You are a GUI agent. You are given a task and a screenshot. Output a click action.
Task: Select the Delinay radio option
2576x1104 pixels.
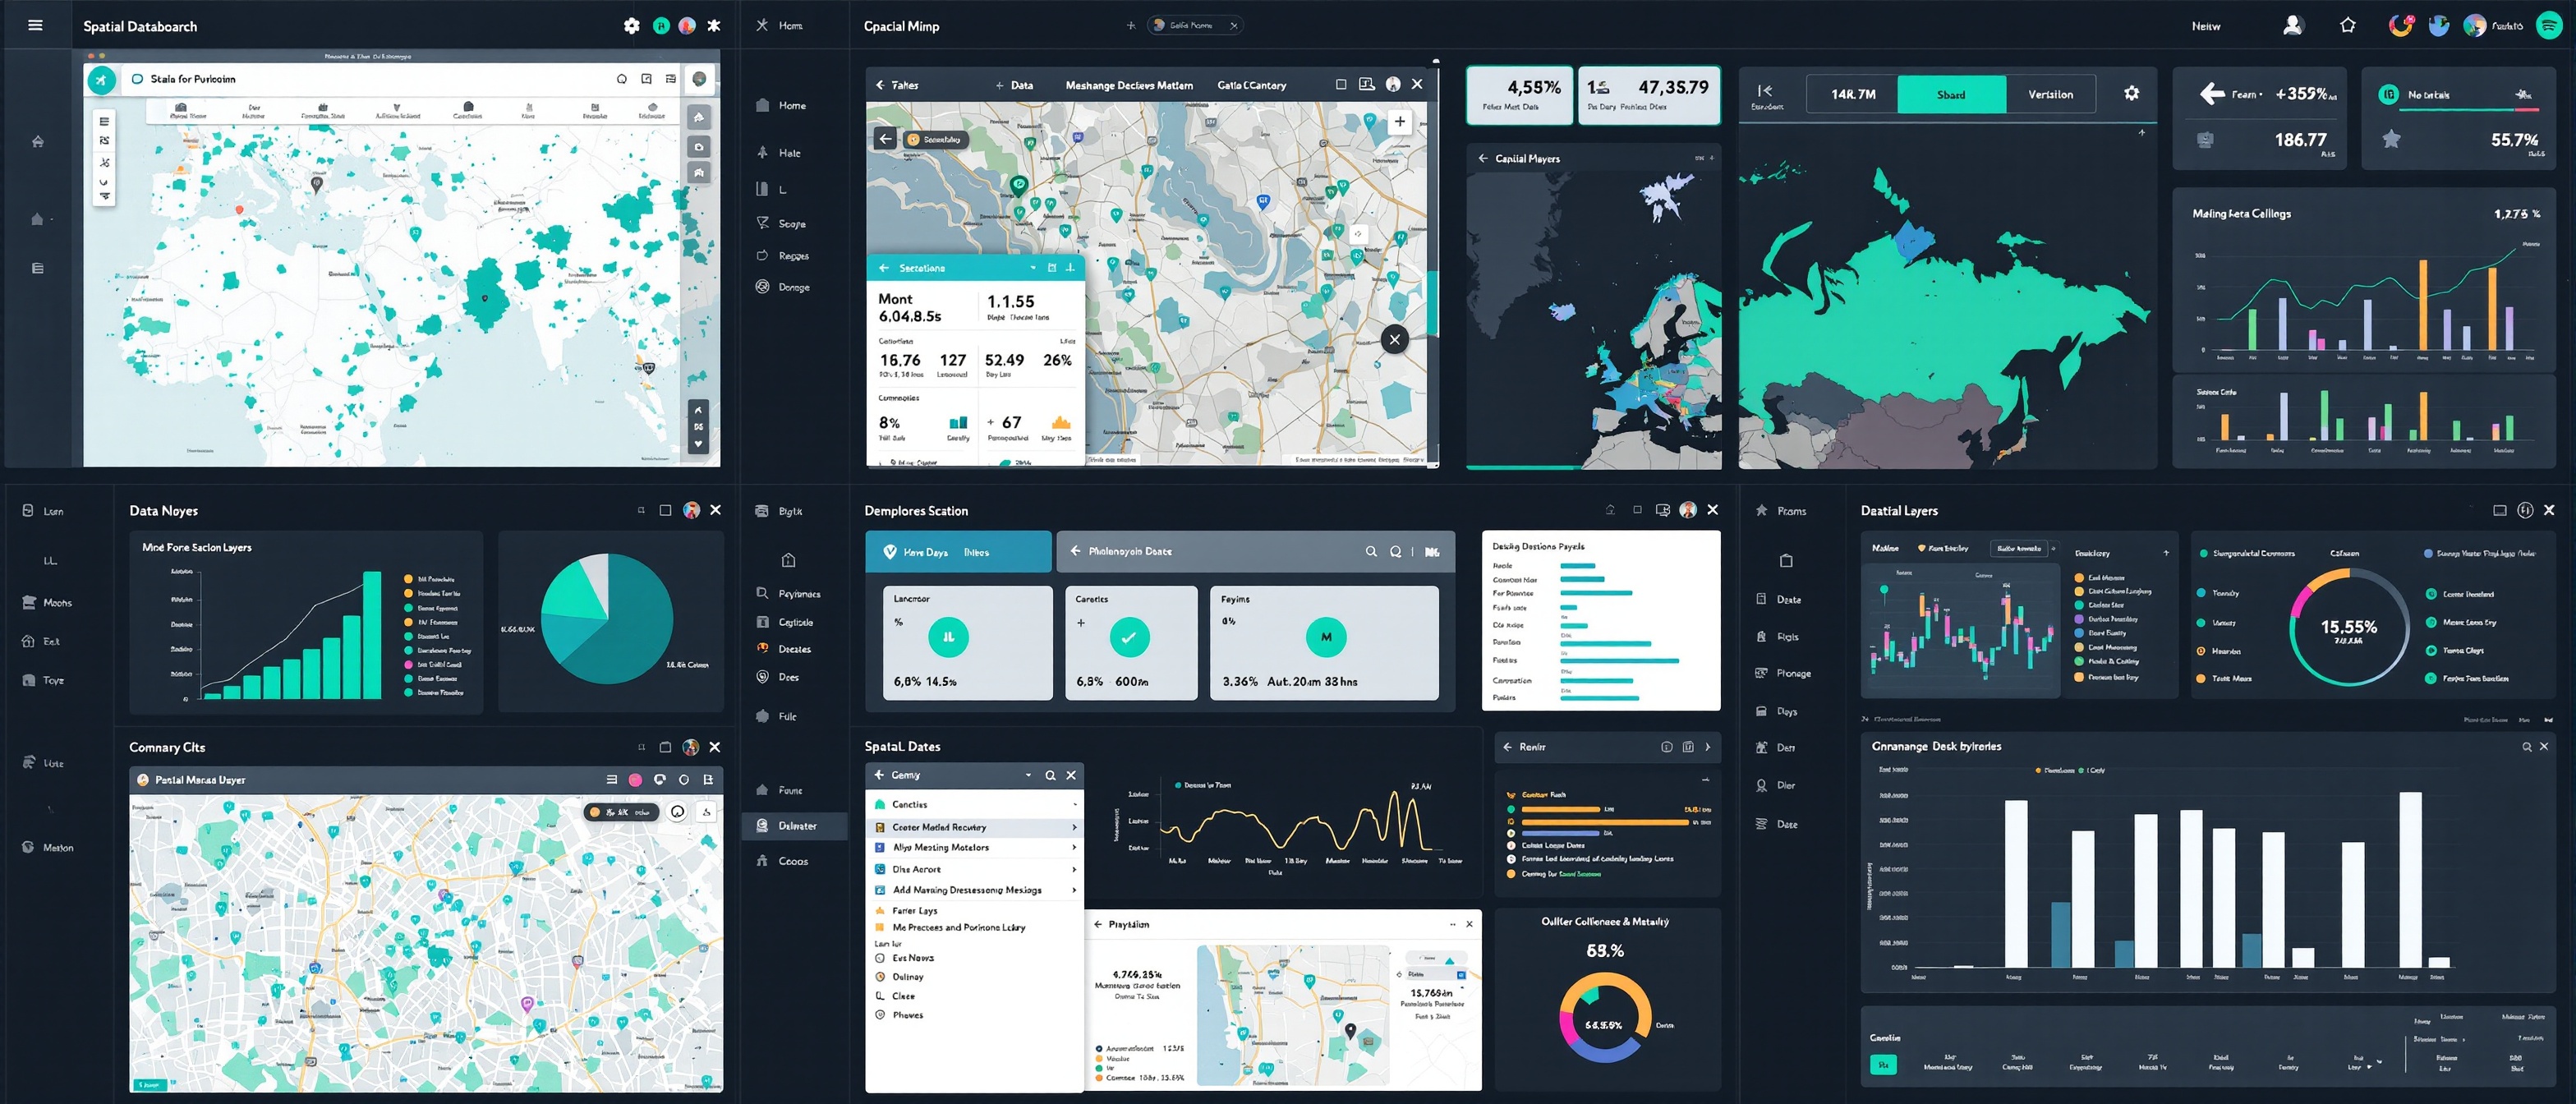pyautogui.click(x=880, y=976)
